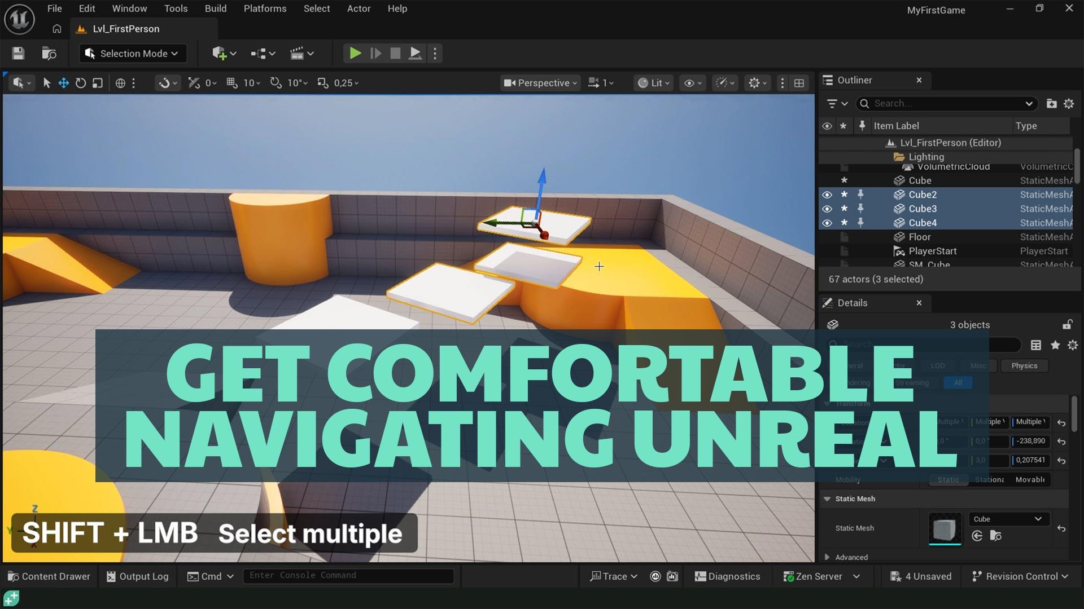Click the Skip frame playback button
Screen dimensions: 1084x609
(x=375, y=54)
